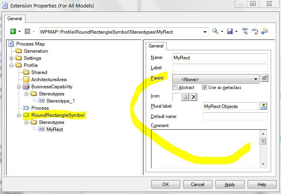Click the Profile folder icon
This screenshot has width=281, height=194.
[19, 65]
